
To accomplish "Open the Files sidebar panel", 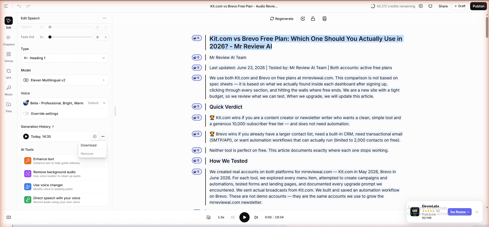I will pos(9,107).
